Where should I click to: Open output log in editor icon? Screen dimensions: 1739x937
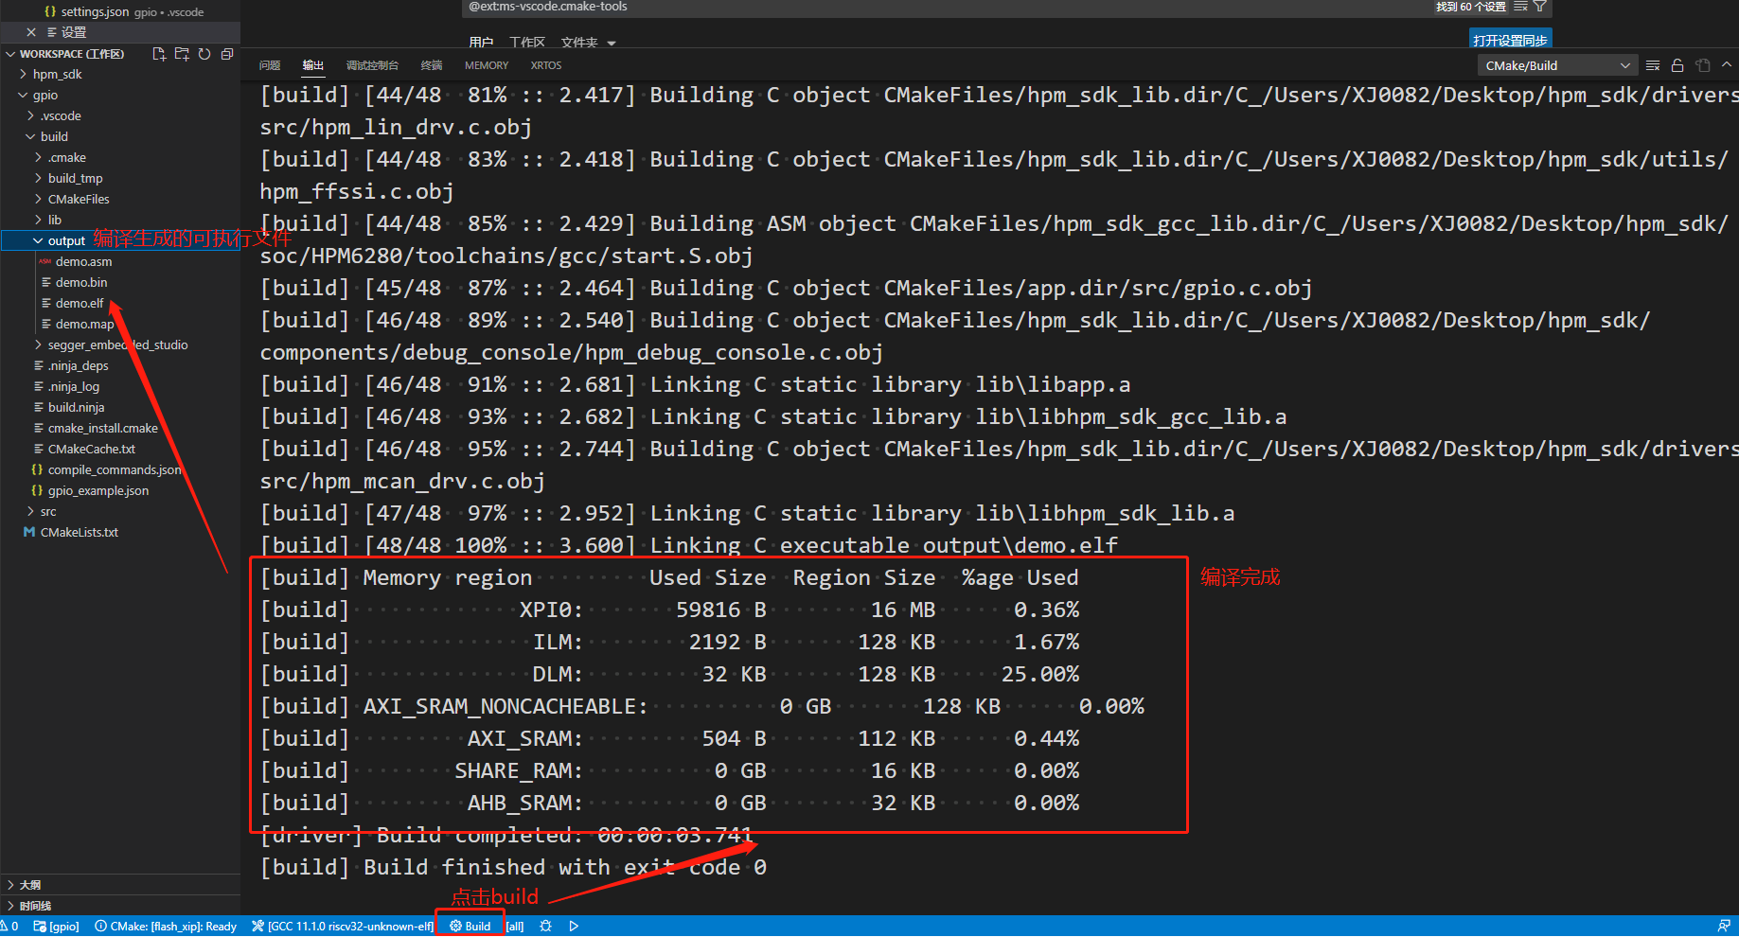click(1703, 65)
